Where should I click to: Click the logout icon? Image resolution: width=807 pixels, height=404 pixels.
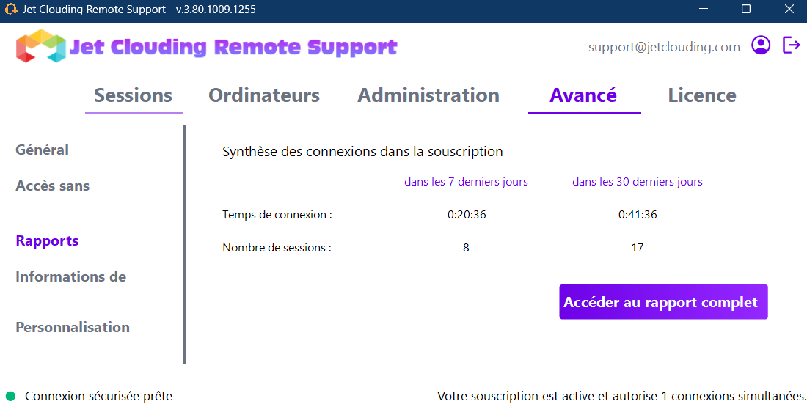click(792, 45)
